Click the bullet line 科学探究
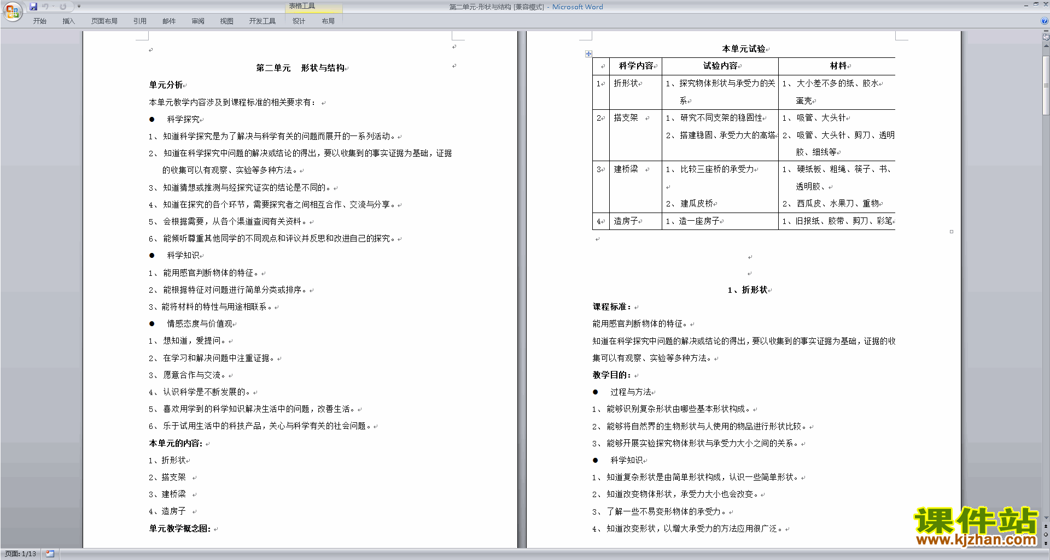The image size is (1050, 560). (x=183, y=119)
